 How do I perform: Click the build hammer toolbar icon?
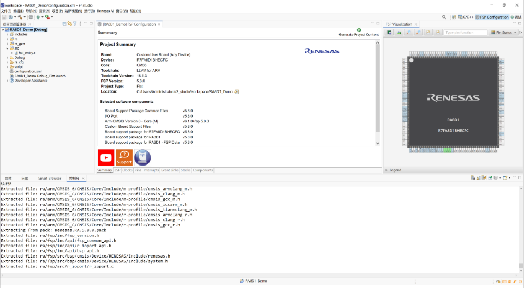[20, 17]
